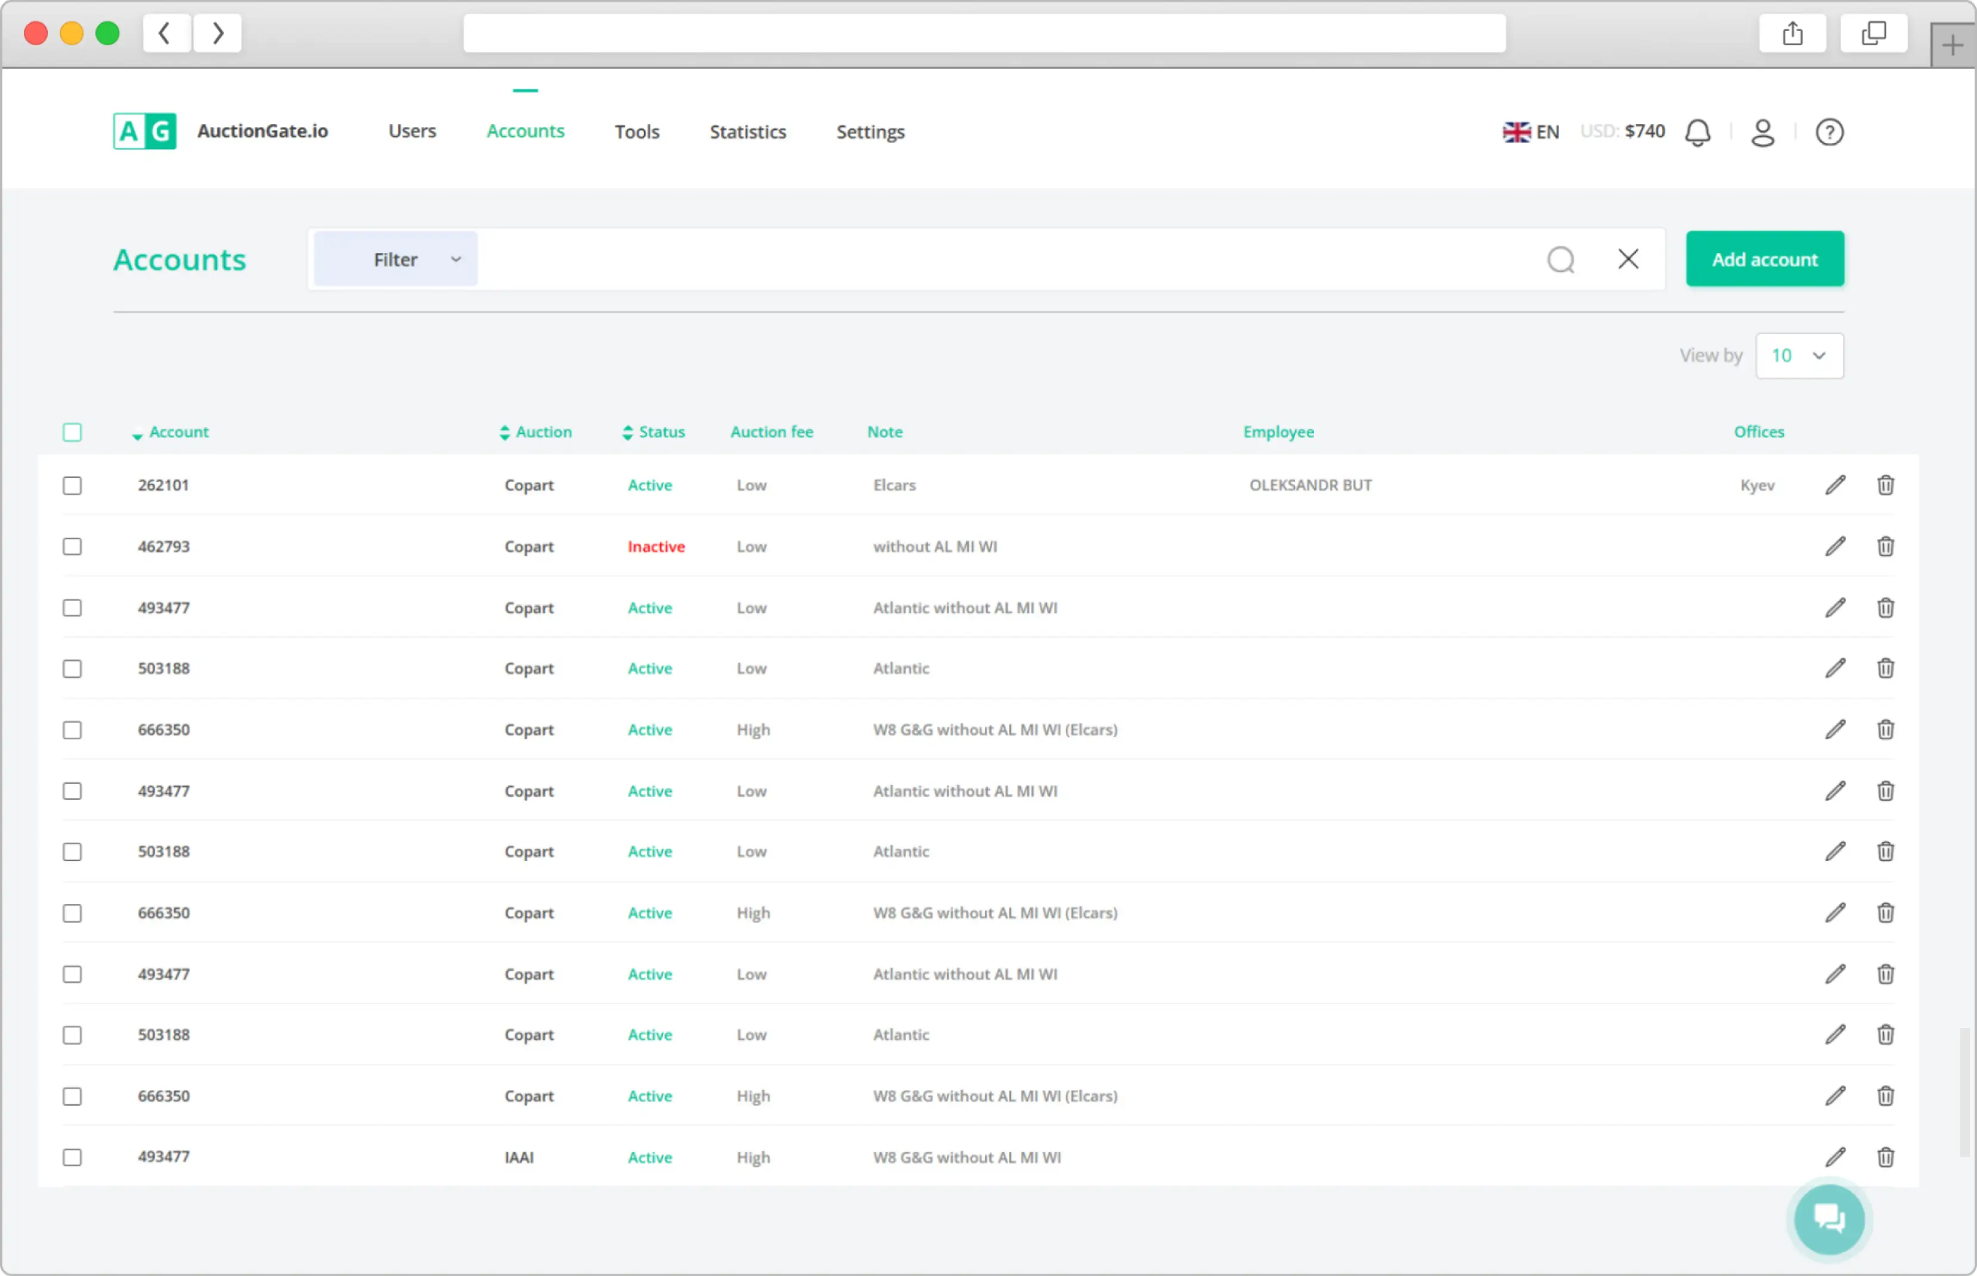Open the search magnifier in the filter bar
Screen dimensions: 1977x1276
click(1561, 259)
